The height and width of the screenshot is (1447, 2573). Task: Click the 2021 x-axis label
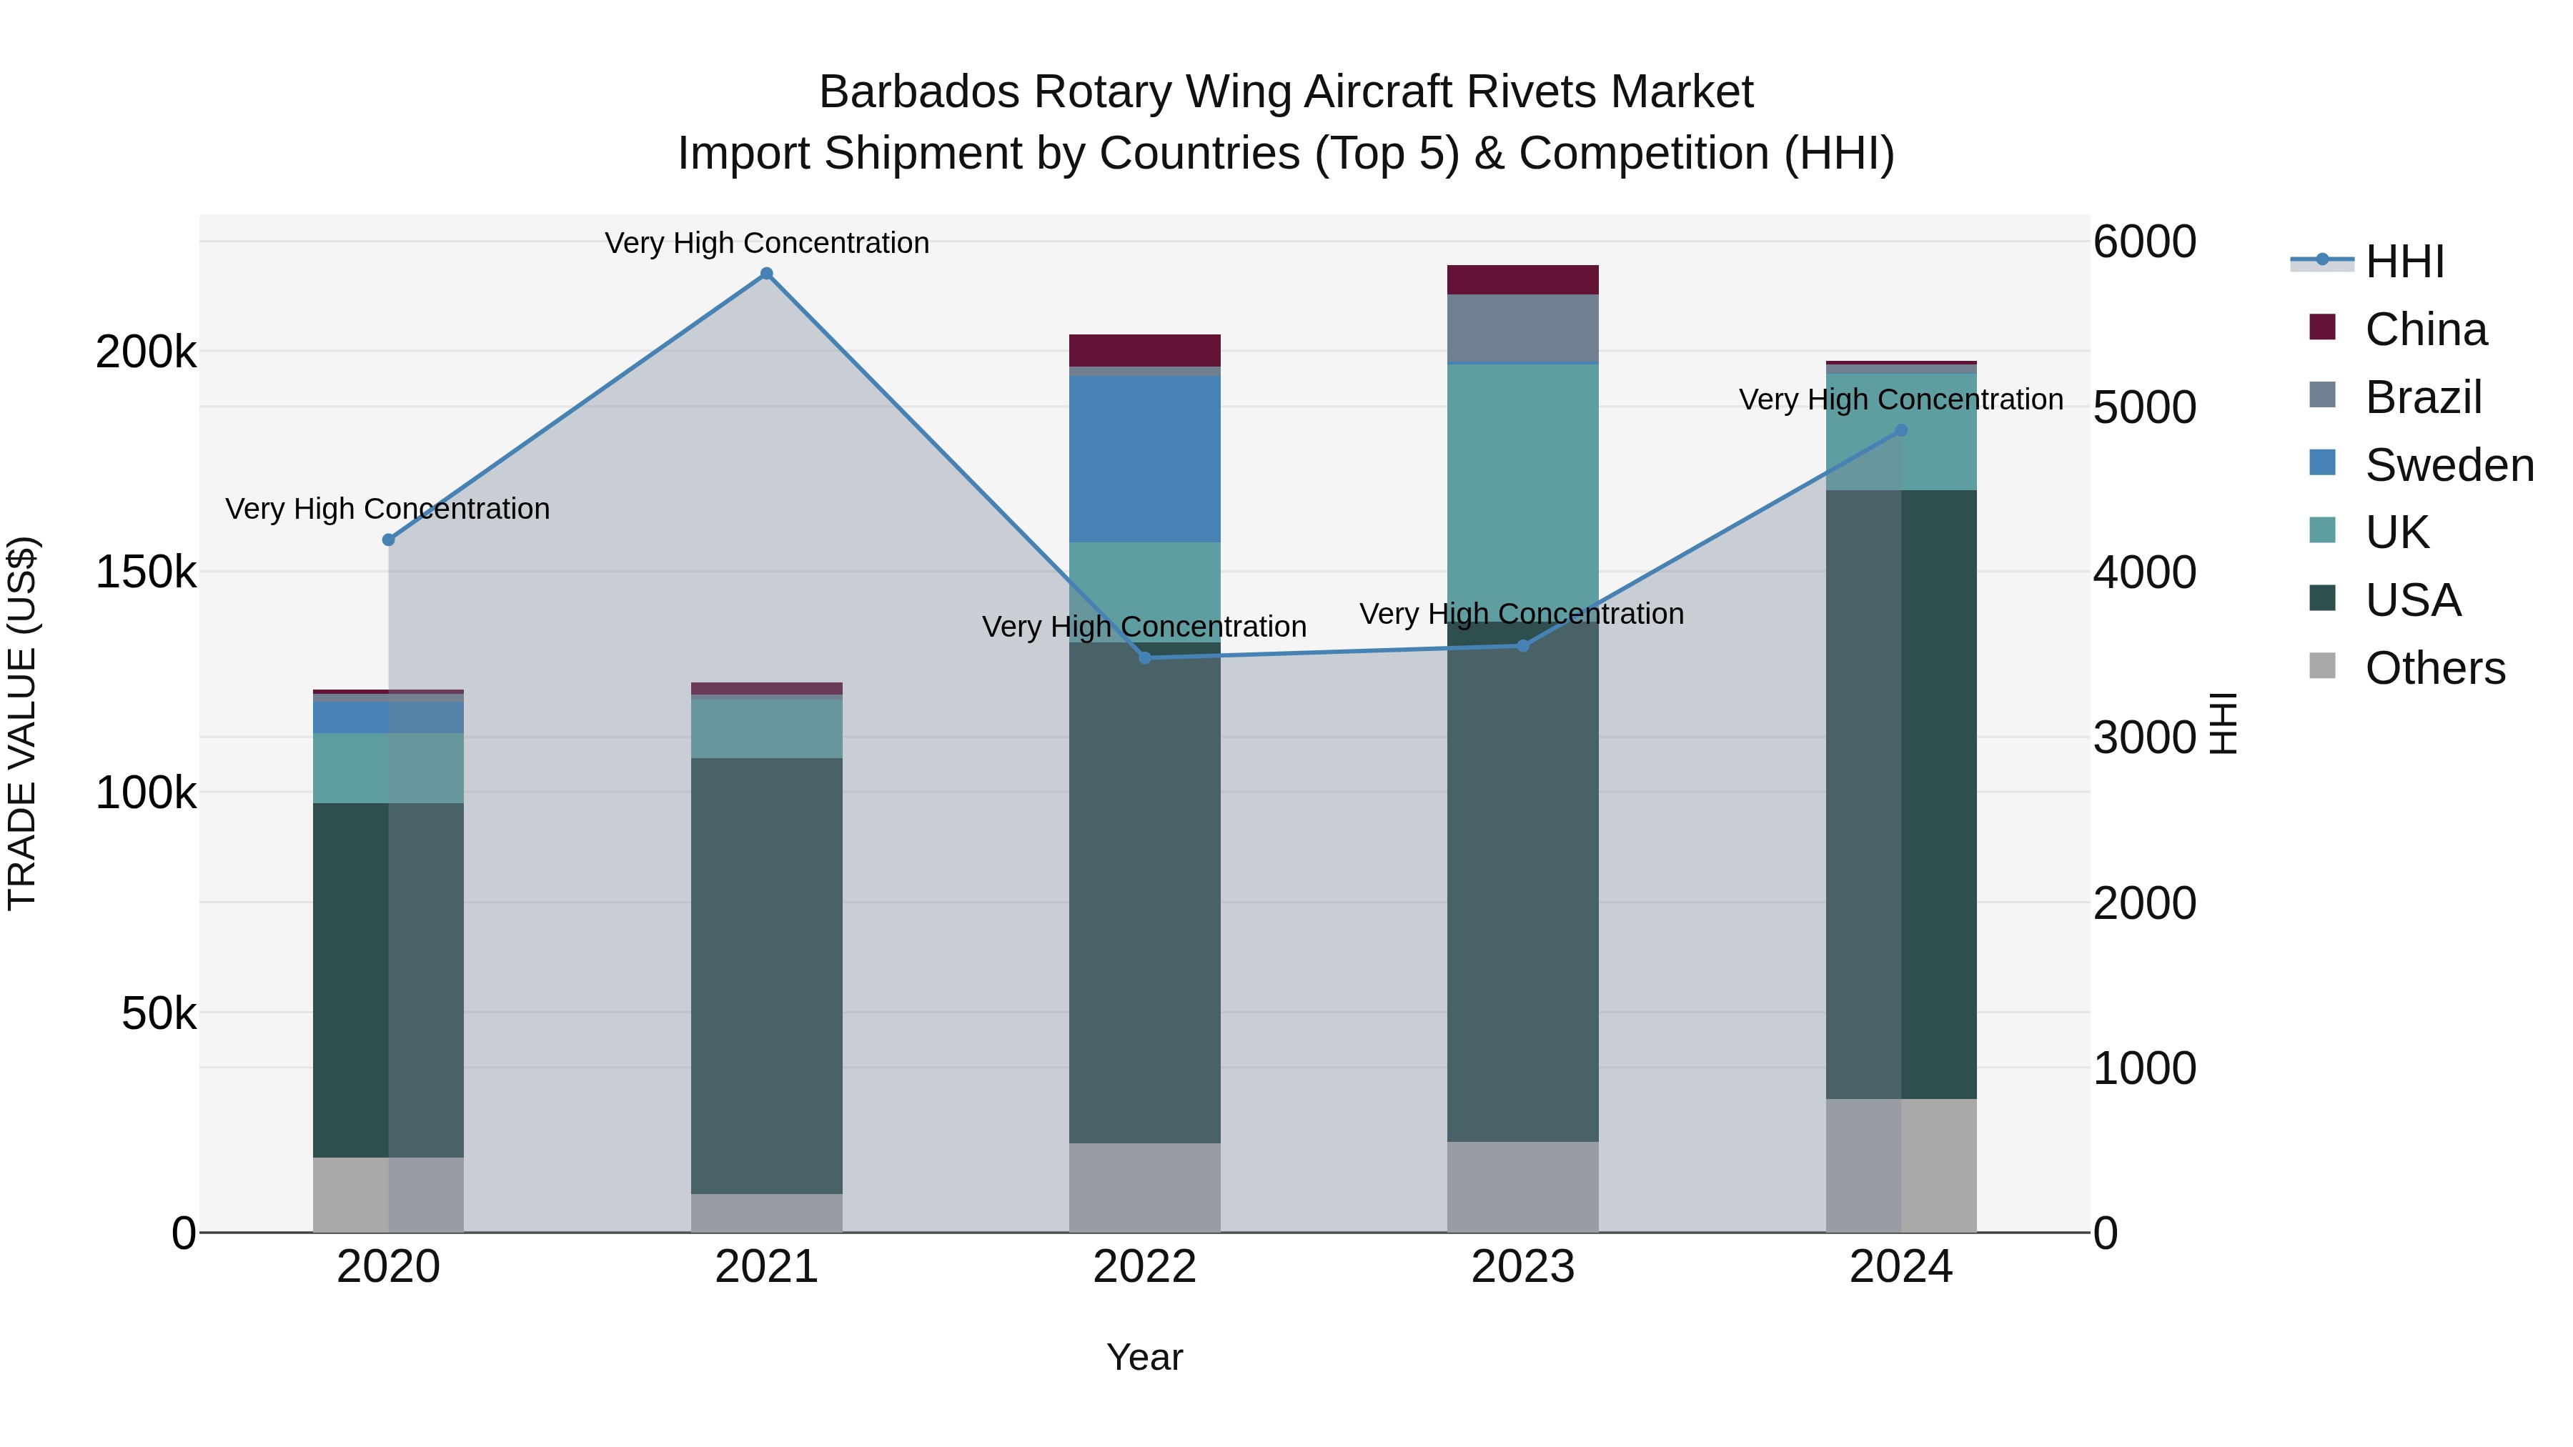coord(767,1267)
